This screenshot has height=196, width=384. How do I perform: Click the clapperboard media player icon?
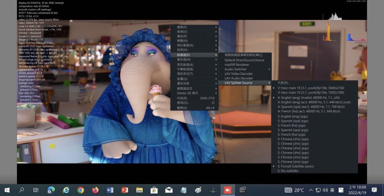coord(242,190)
